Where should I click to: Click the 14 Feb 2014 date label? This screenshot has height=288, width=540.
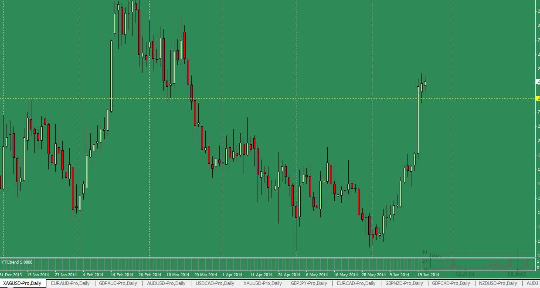(x=122, y=275)
